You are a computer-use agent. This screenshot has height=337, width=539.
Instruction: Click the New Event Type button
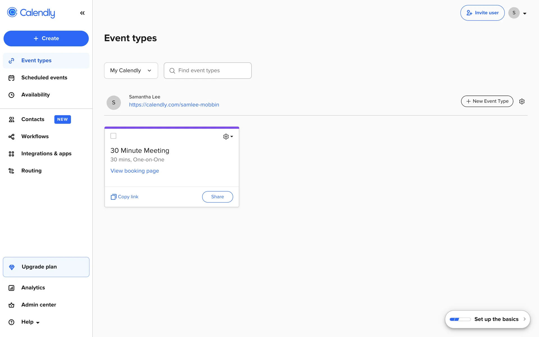pyautogui.click(x=487, y=101)
